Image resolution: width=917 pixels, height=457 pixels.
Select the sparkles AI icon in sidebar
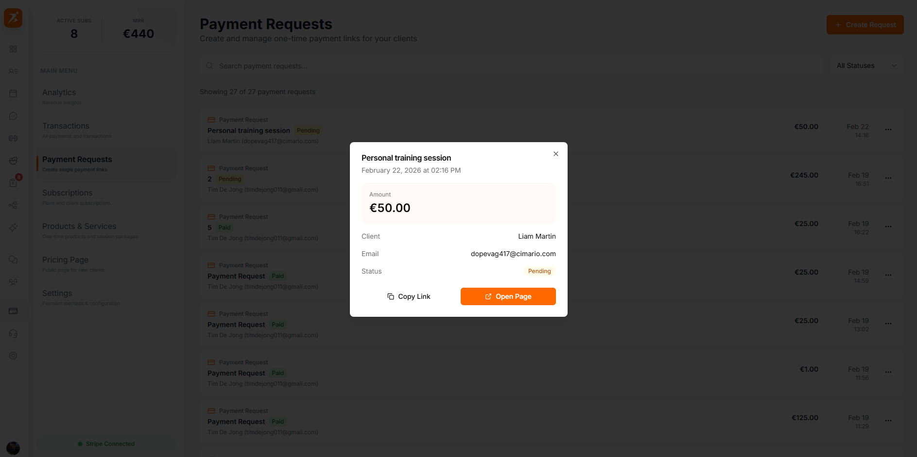click(x=13, y=228)
